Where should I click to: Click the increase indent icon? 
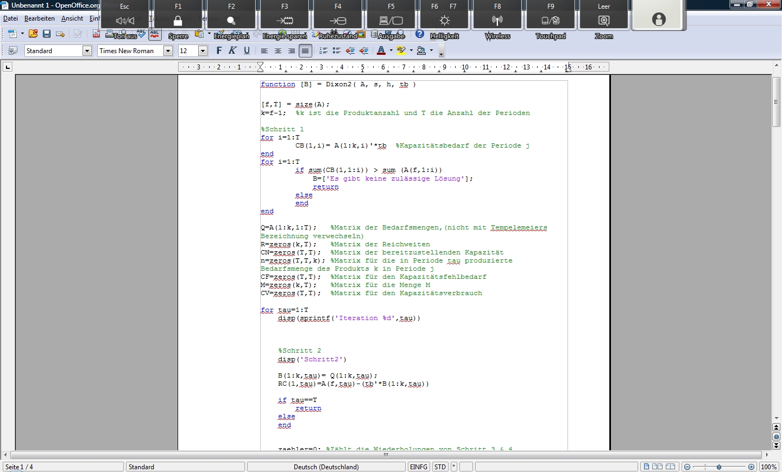364,50
